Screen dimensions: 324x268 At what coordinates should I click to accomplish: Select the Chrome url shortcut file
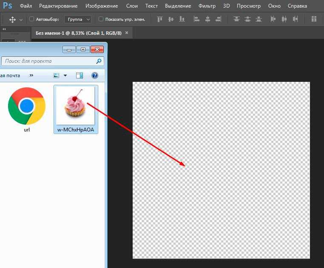coord(27,106)
